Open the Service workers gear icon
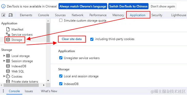187x95 pixels. click(x=8, y=34)
